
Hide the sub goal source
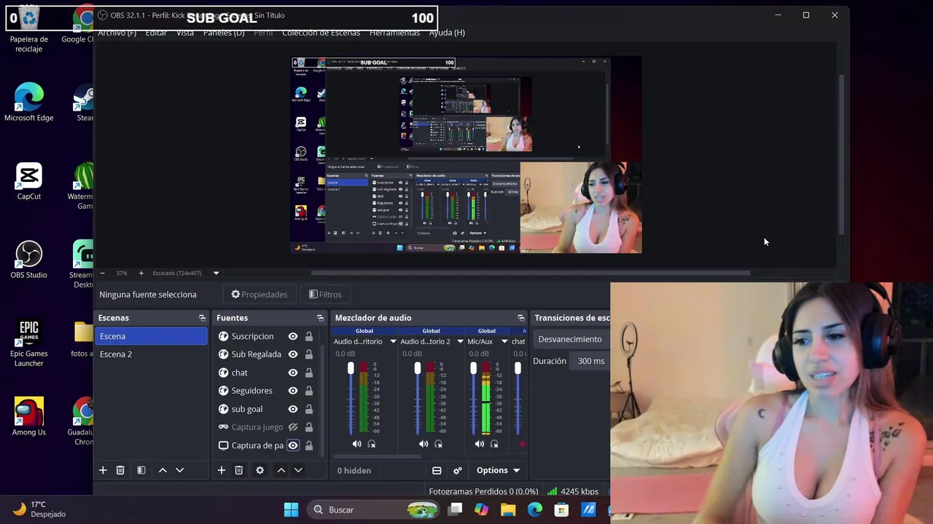(x=293, y=409)
